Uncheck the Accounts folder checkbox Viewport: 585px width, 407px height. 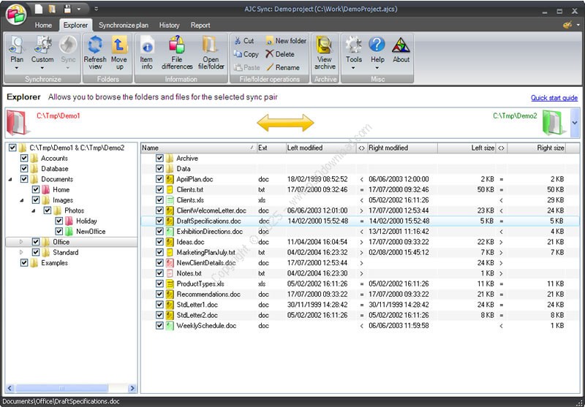click(x=25, y=159)
